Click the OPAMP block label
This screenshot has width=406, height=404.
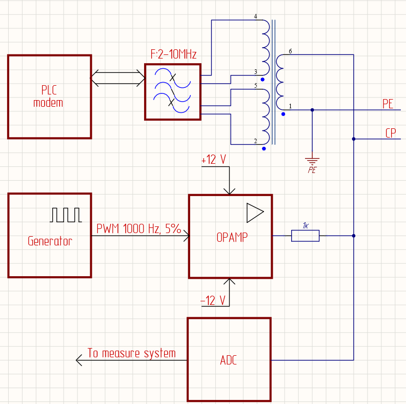pos(230,238)
